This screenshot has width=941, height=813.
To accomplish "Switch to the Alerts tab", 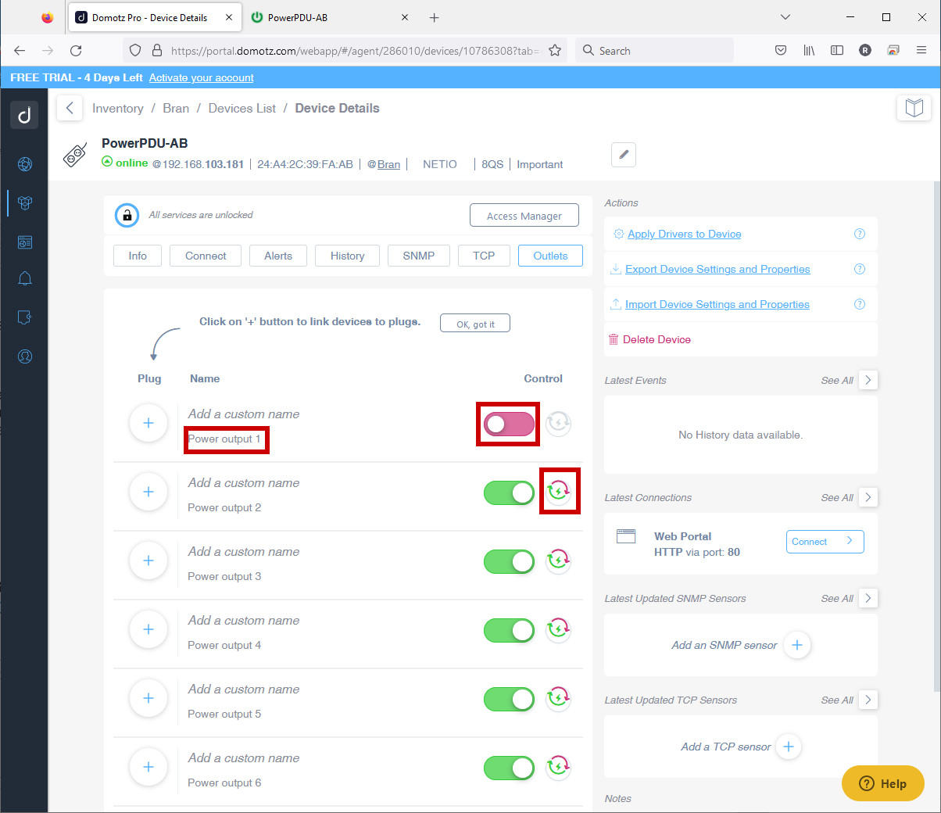I will [278, 256].
